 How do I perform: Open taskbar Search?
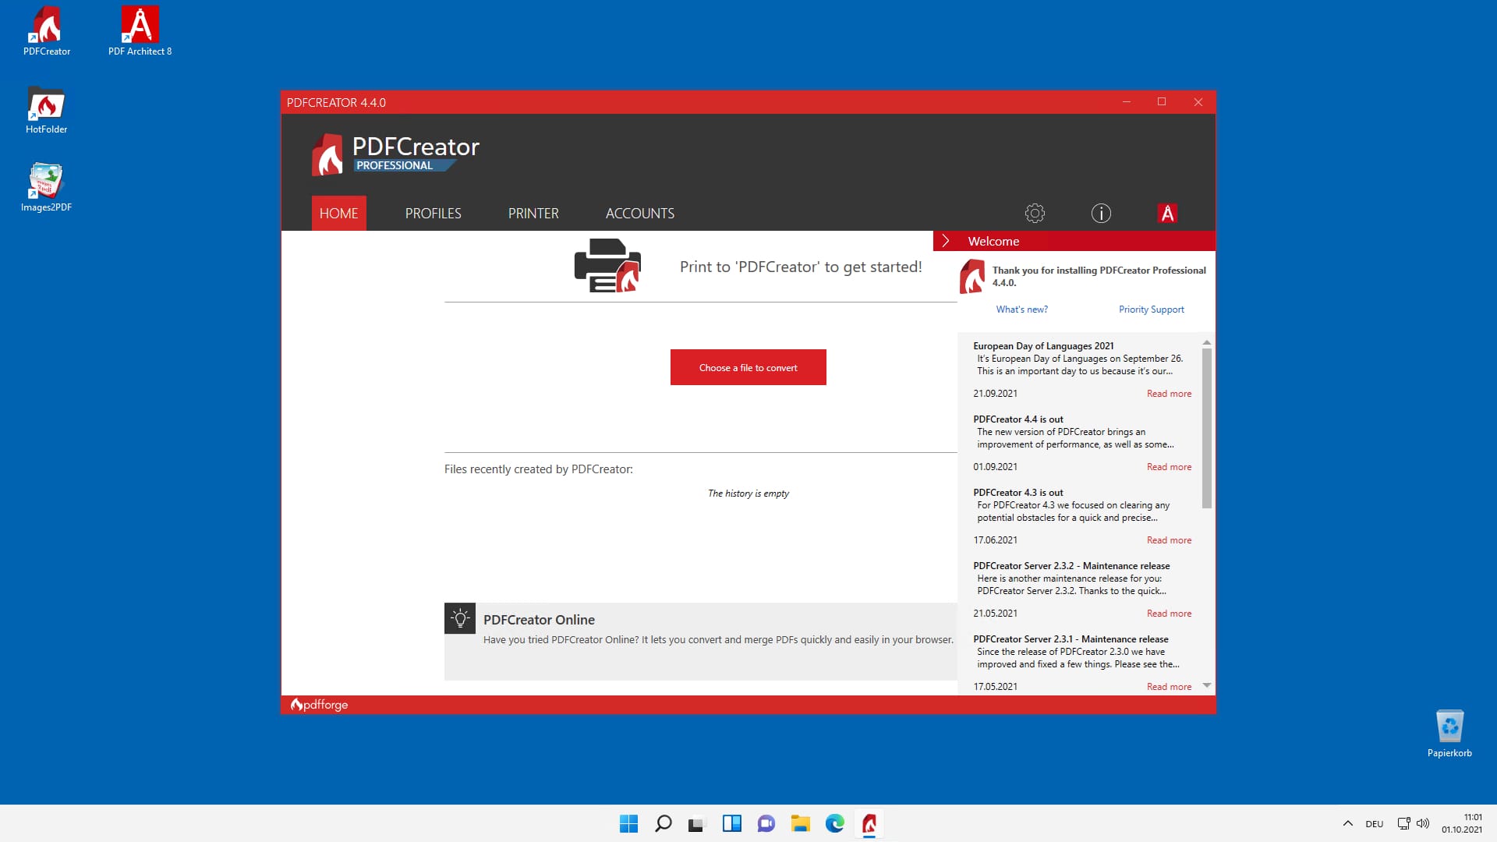click(664, 823)
